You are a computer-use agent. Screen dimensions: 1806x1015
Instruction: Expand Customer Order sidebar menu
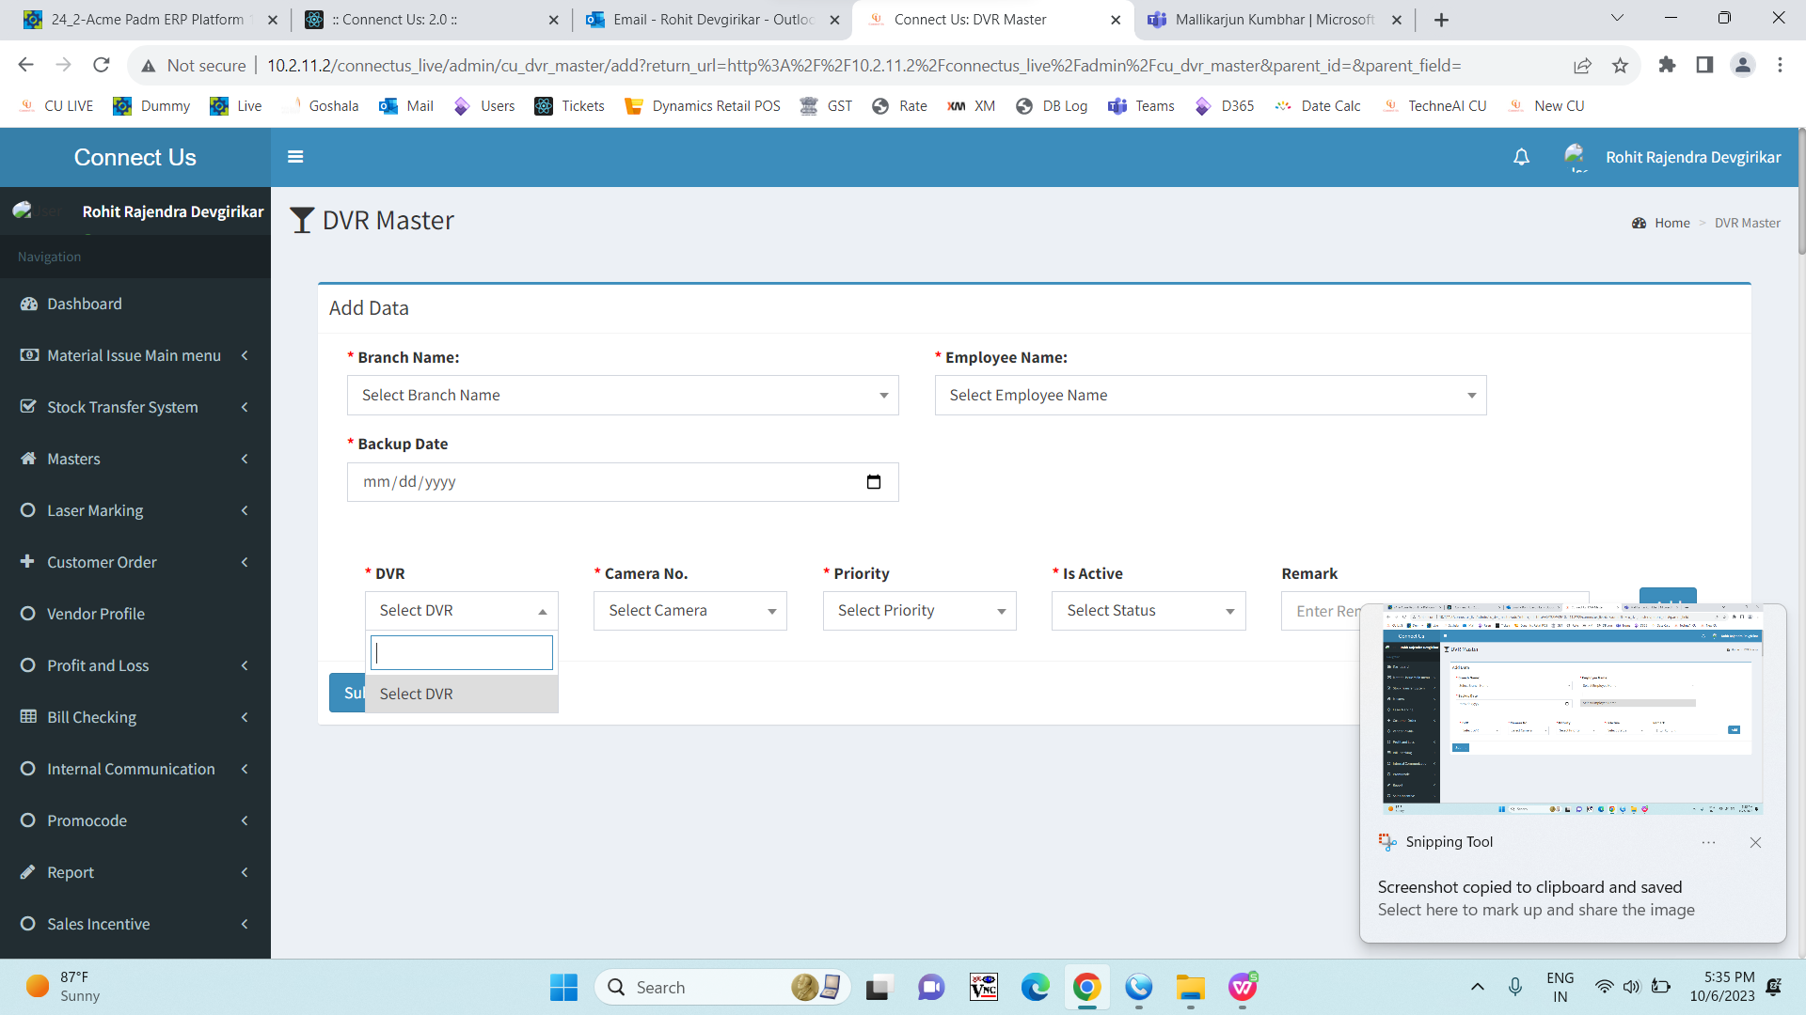point(135,562)
